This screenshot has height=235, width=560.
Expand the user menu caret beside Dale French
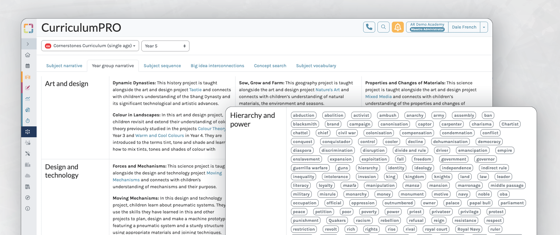coord(484,27)
